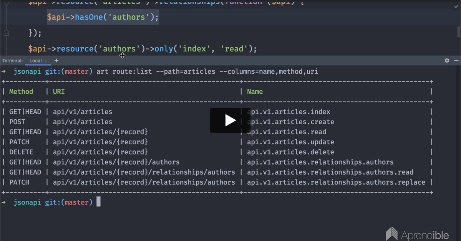Viewport: 461px width, 241px height.
Task: Click api.v1.articles.relationships.authors.replace route name
Action: click(x=336, y=182)
